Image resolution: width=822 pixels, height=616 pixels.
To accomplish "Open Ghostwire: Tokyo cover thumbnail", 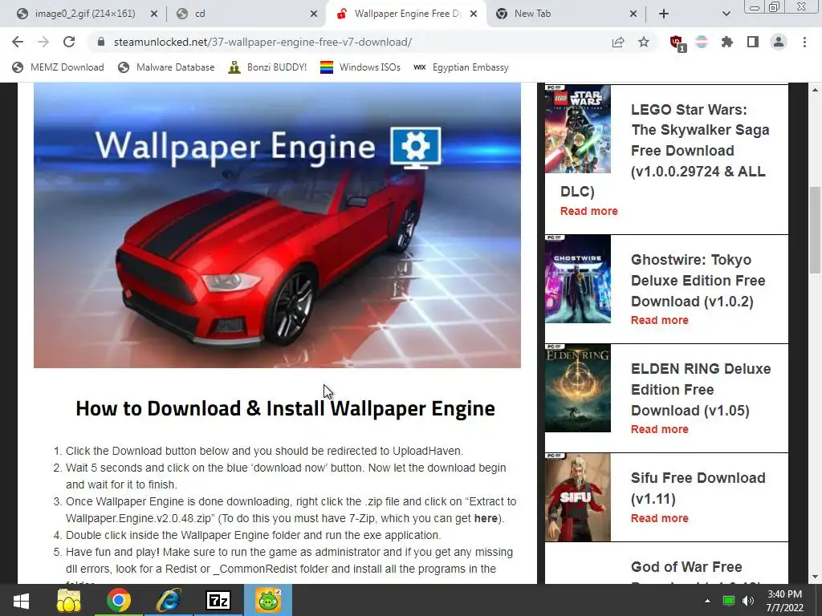I will (578, 279).
